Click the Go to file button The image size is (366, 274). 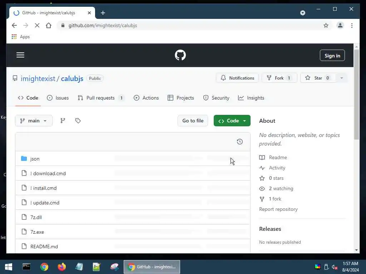point(193,121)
